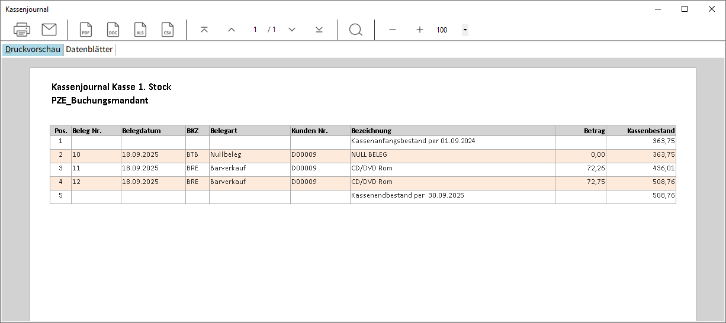Export the report as DOC file
Screen dimensions: 726x323
point(113,30)
